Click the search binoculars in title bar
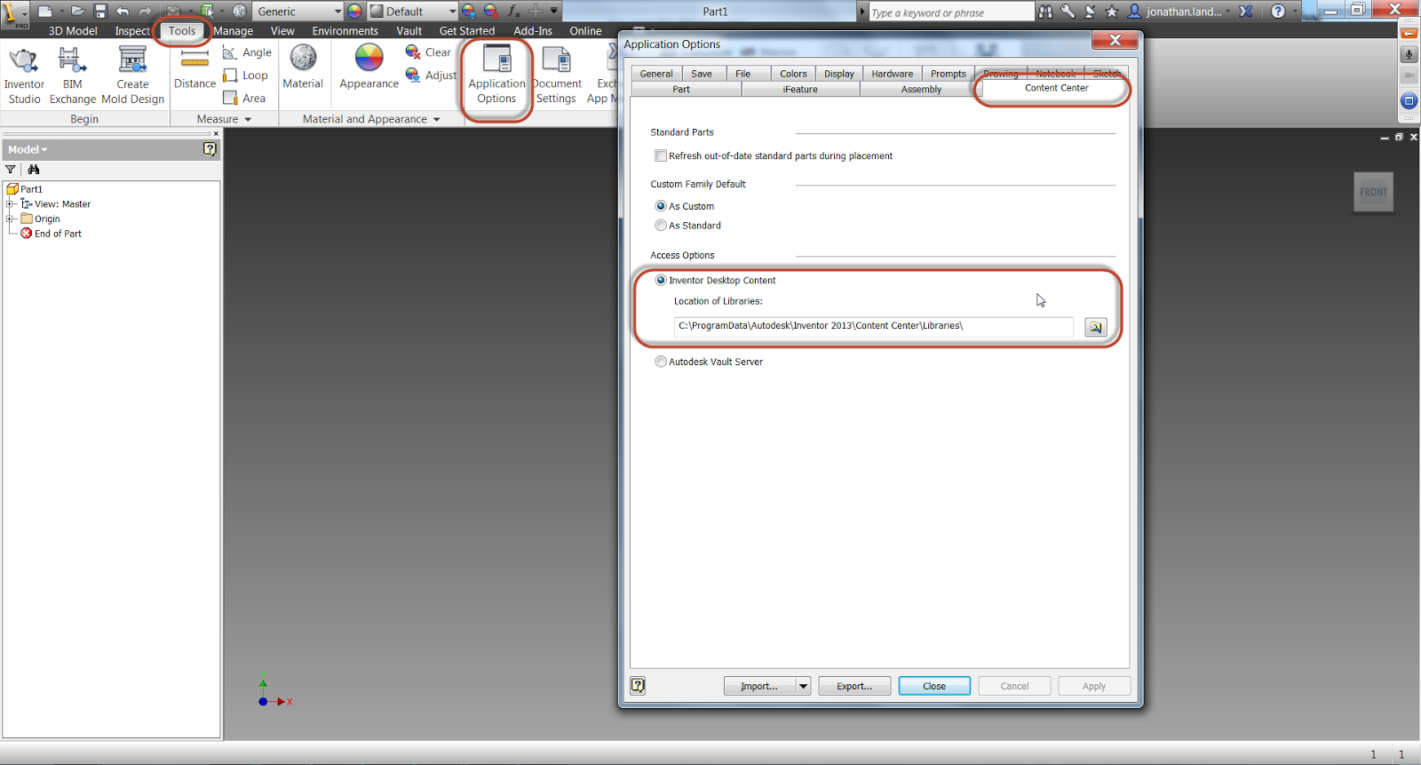This screenshot has width=1421, height=765. [x=1045, y=11]
